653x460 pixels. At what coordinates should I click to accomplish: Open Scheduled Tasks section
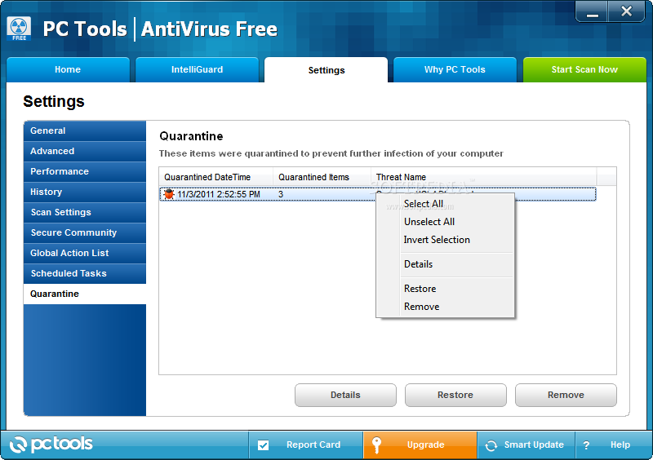[85, 273]
